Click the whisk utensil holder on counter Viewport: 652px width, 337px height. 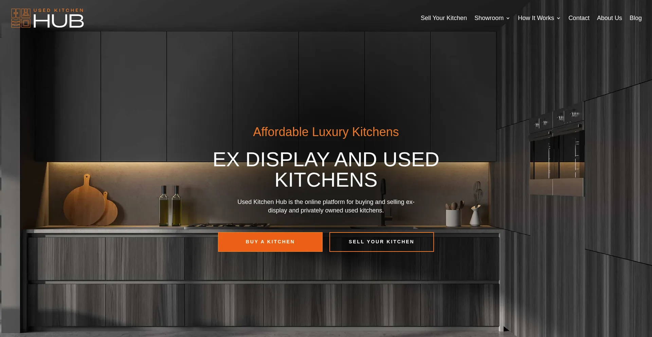pos(476,204)
